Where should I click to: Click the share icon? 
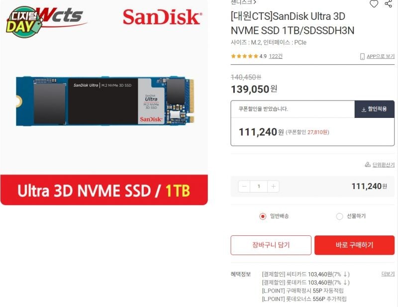pyautogui.click(x=388, y=3)
